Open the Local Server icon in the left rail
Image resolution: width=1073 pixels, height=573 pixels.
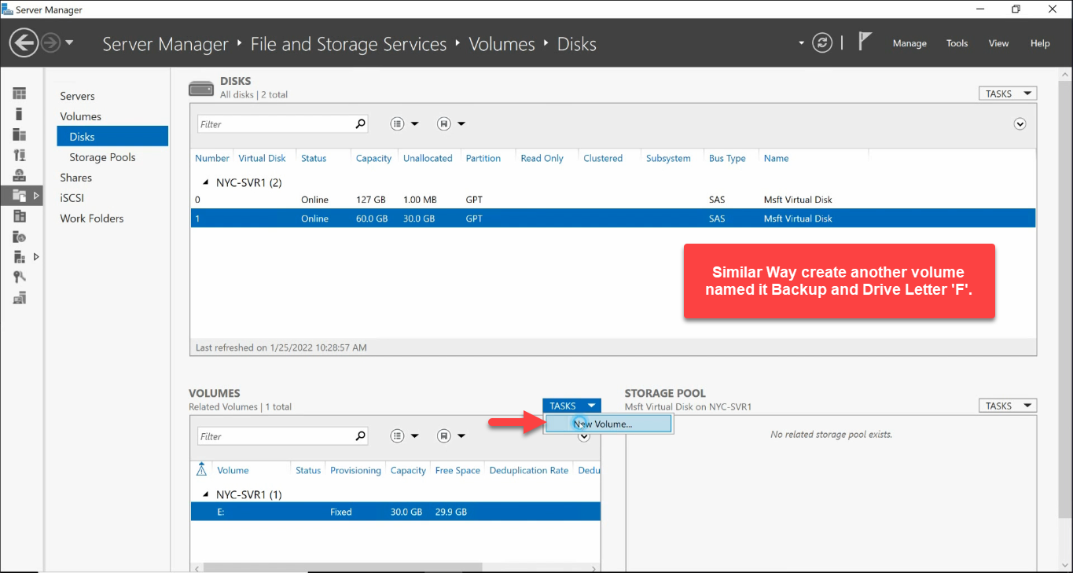coord(20,114)
